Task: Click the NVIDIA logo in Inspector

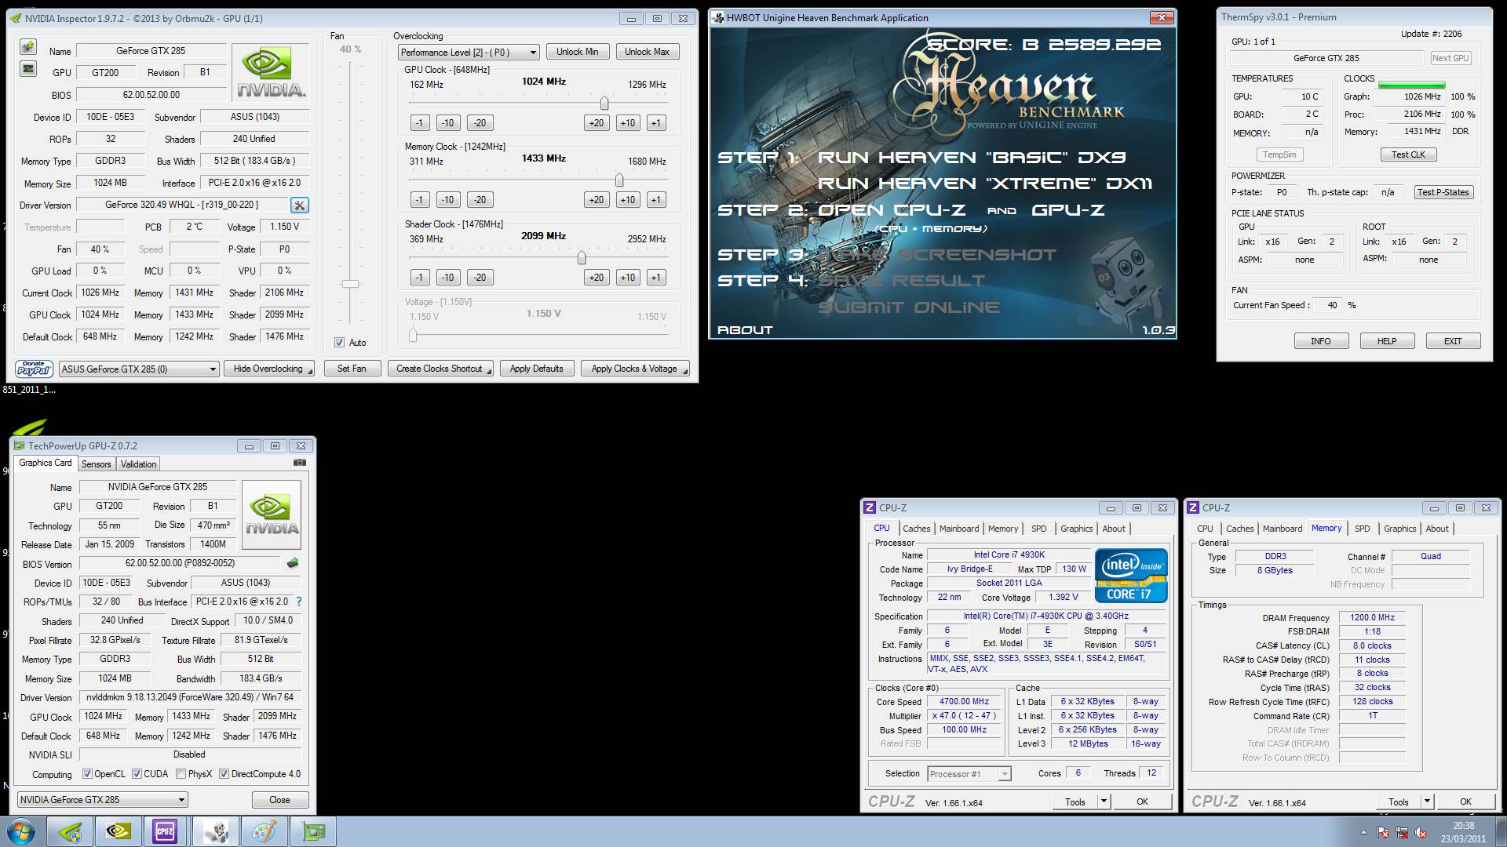Action: pos(271,72)
